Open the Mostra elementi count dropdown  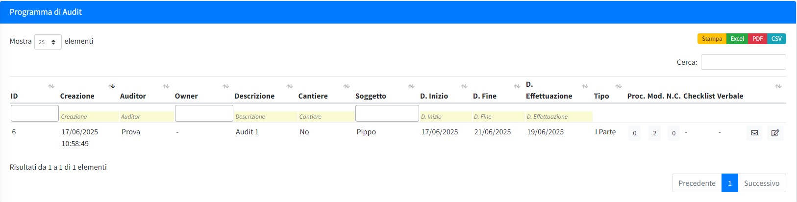[48, 42]
